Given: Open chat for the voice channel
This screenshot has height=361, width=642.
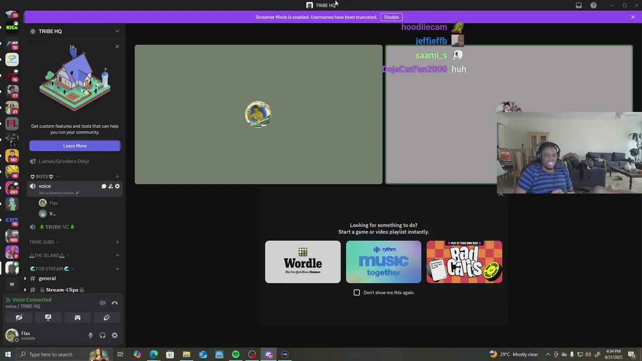Looking at the screenshot, I should (x=104, y=186).
